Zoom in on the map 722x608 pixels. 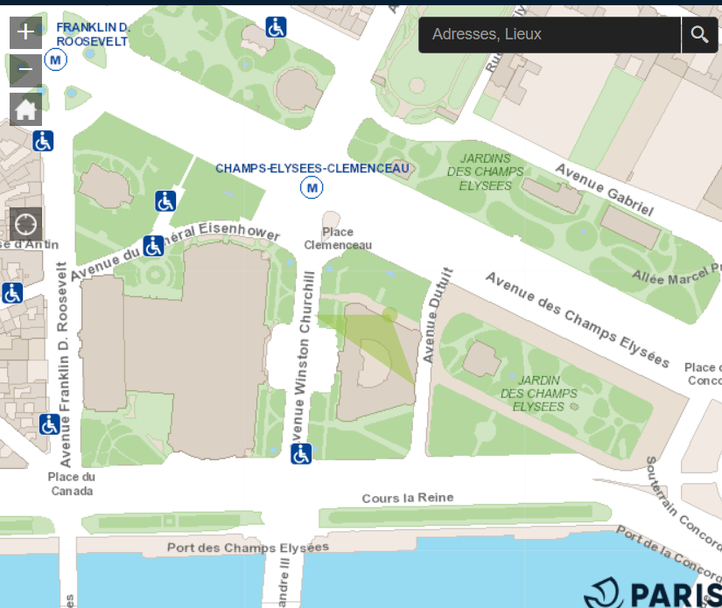click(25, 33)
